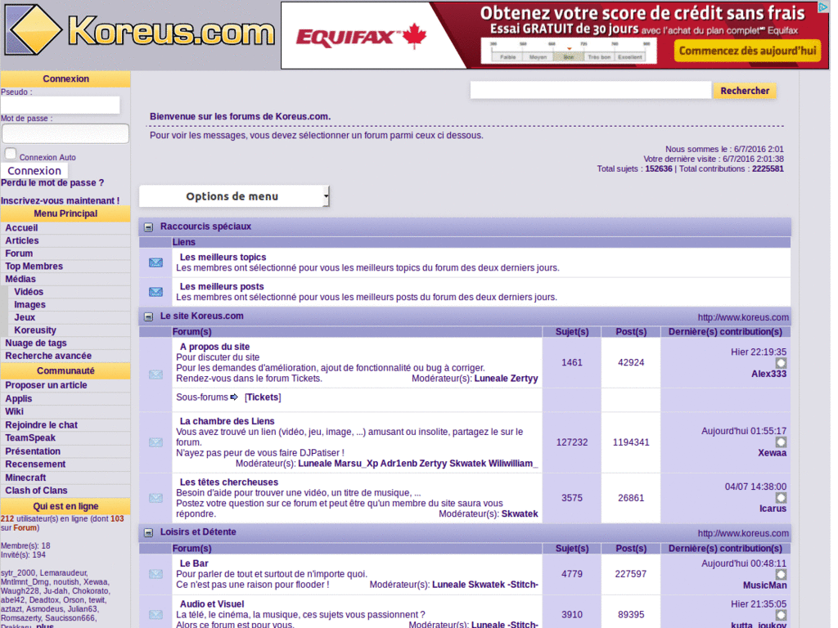This screenshot has width=838, height=628.
Task: Click http://www.koreus.com in Loisirs et Détente header
Action: pos(743,533)
